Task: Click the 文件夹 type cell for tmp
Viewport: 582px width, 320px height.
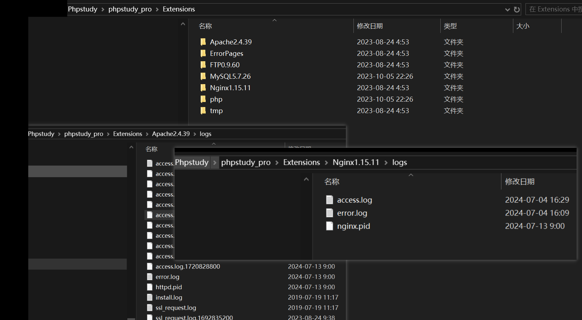Action: tap(454, 111)
